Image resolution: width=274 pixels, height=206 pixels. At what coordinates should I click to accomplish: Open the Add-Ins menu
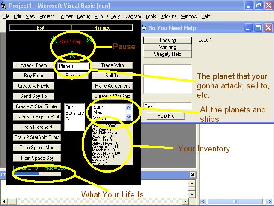[168, 16]
